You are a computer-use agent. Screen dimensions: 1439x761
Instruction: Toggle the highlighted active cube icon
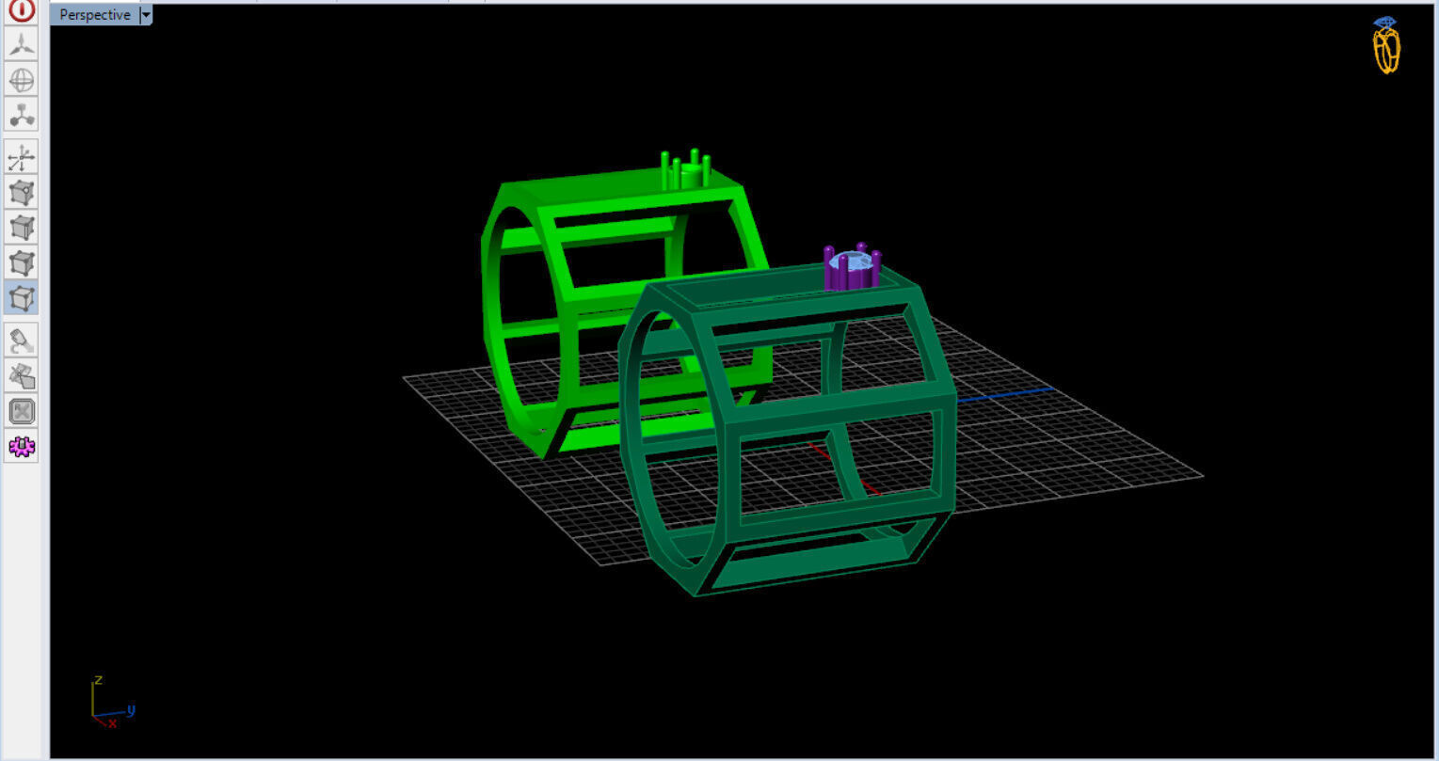[22, 298]
